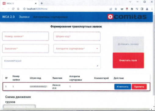Open the tab search chevron

click(130, 2)
